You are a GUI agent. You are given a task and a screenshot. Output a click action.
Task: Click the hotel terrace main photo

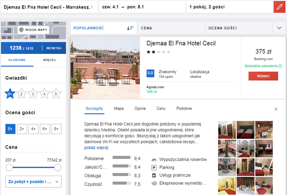pyautogui.click(x=105, y=69)
